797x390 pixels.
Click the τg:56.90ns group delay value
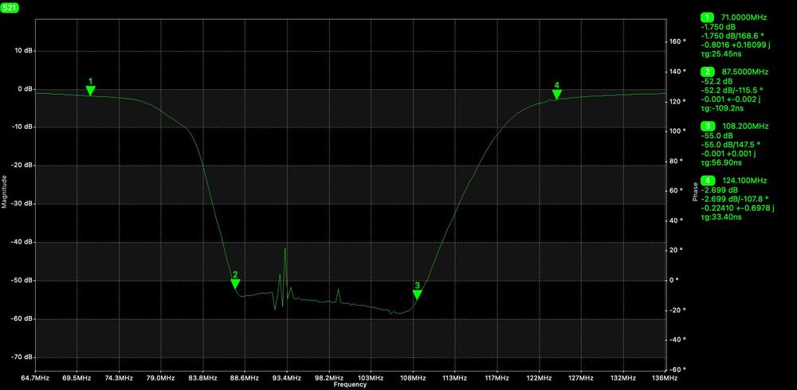pos(720,162)
